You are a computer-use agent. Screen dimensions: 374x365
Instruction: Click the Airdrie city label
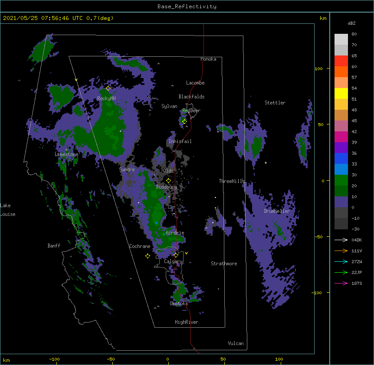(175, 233)
